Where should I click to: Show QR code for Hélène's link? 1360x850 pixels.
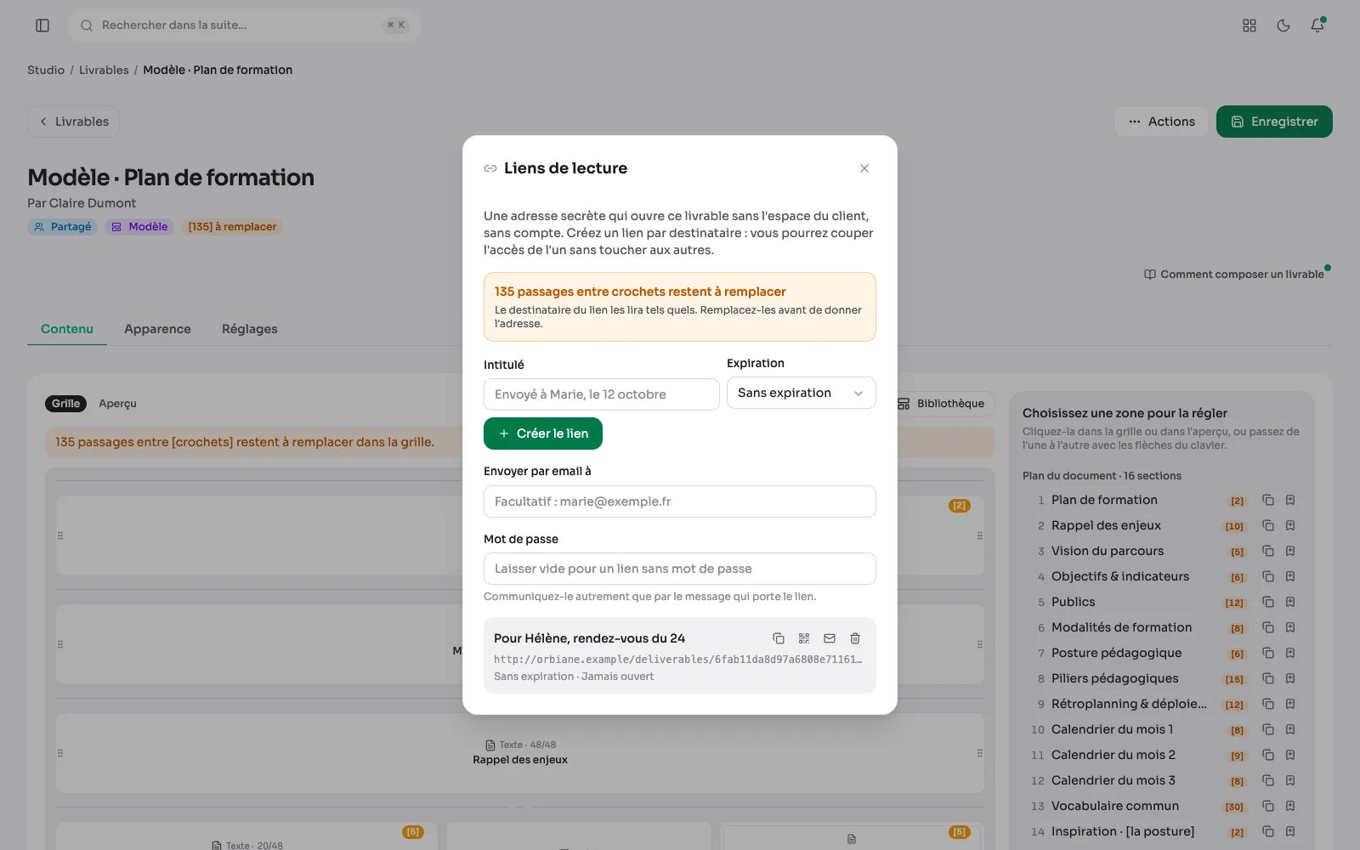(x=804, y=638)
